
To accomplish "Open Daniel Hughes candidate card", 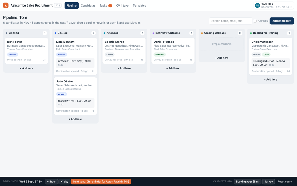I will click(173, 51).
